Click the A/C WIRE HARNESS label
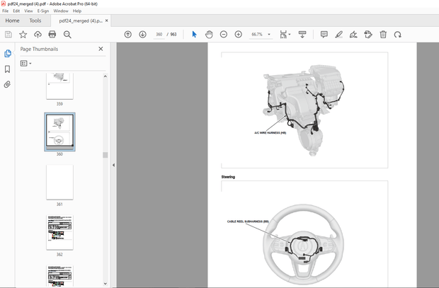 (270, 132)
